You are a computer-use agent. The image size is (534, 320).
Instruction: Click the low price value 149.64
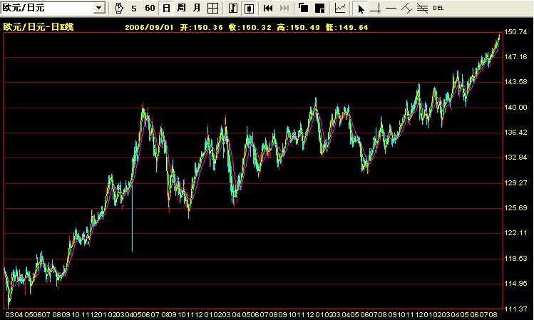click(353, 27)
